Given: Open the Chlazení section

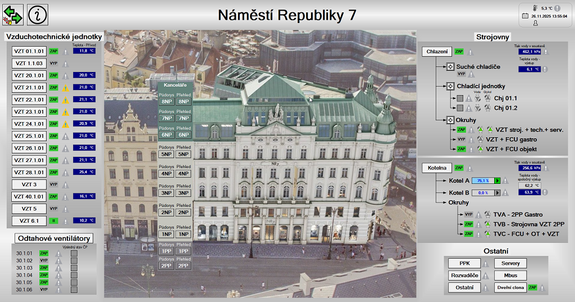Looking at the screenshot, I should 437,51.
